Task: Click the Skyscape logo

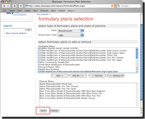Action: (x=16, y=14)
